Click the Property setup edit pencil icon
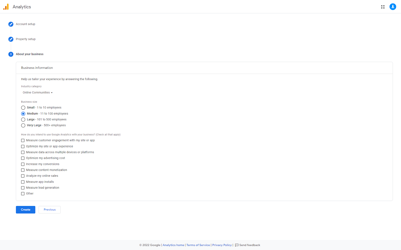The width and height of the screenshot is (401, 250). click(11, 39)
